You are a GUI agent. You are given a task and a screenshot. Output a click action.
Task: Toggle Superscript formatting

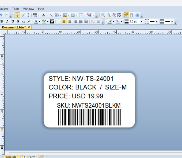click(x=29, y=21)
